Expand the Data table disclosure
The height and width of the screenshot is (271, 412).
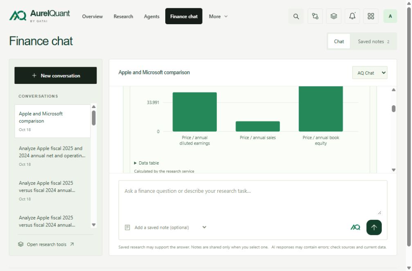pyautogui.click(x=146, y=163)
